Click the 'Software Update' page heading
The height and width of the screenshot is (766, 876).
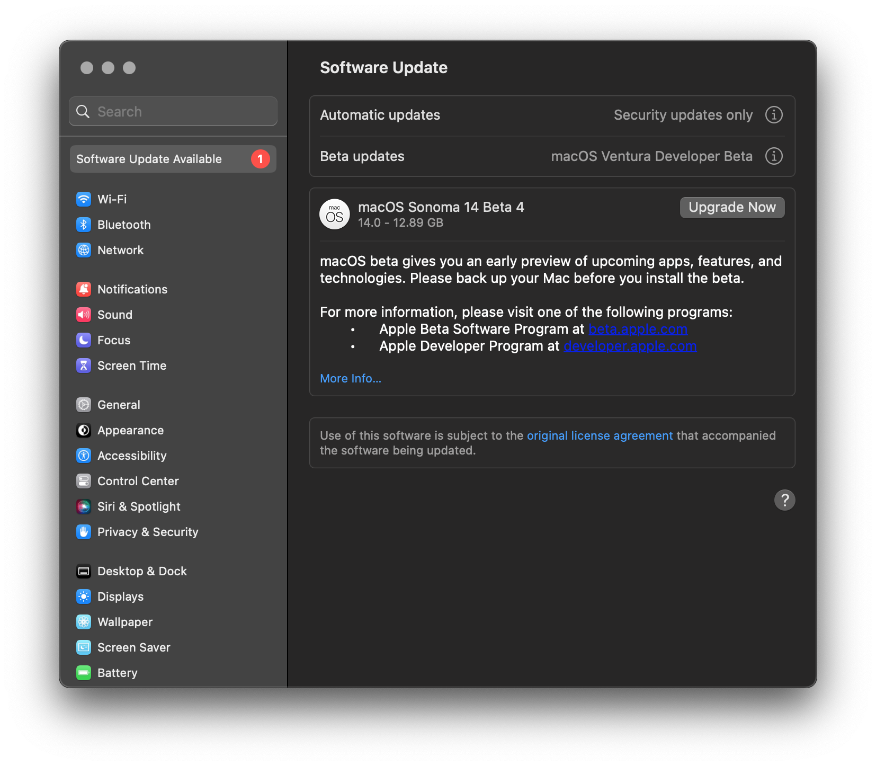point(383,68)
